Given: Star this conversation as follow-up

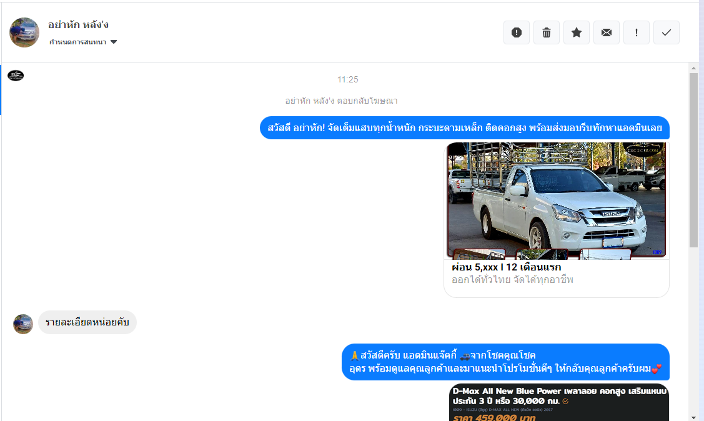Looking at the screenshot, I should pyautogui.click(x=577, y=32).
